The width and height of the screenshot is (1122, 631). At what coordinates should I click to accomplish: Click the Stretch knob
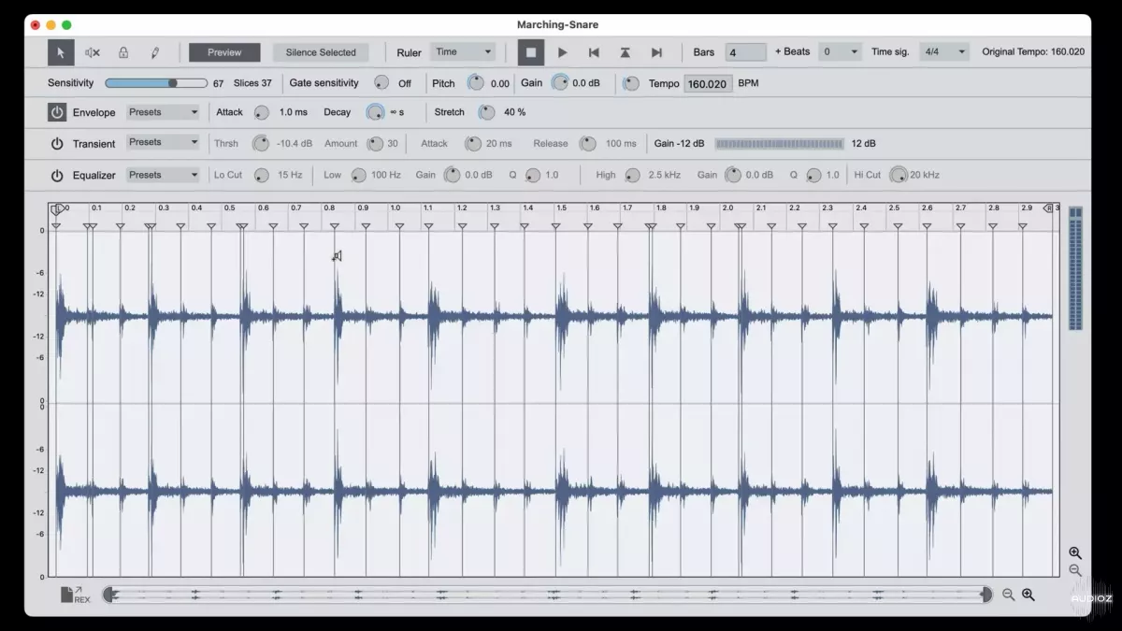pyautogui.click(x=486, y=112)
